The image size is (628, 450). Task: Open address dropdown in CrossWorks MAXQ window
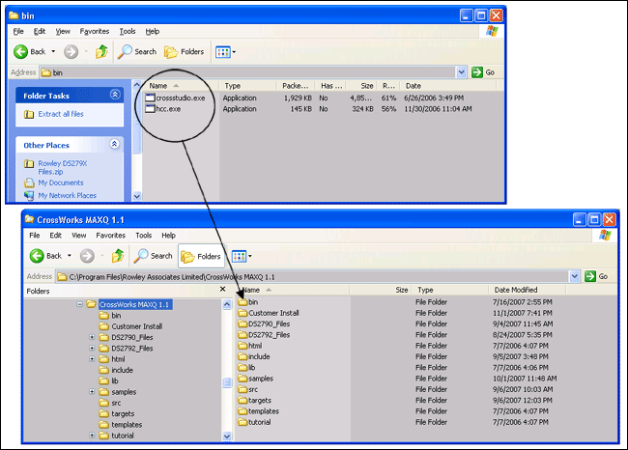tap(575, 276)
